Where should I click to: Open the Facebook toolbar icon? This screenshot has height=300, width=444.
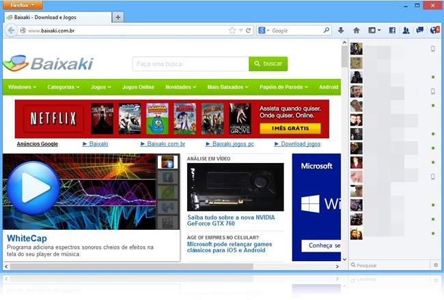pos(392,30)
